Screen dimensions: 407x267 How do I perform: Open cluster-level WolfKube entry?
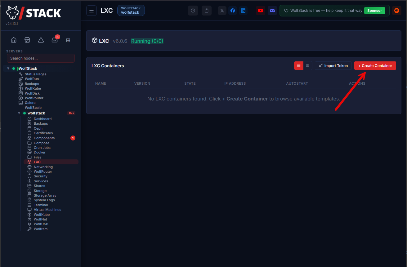click(33, 88)
